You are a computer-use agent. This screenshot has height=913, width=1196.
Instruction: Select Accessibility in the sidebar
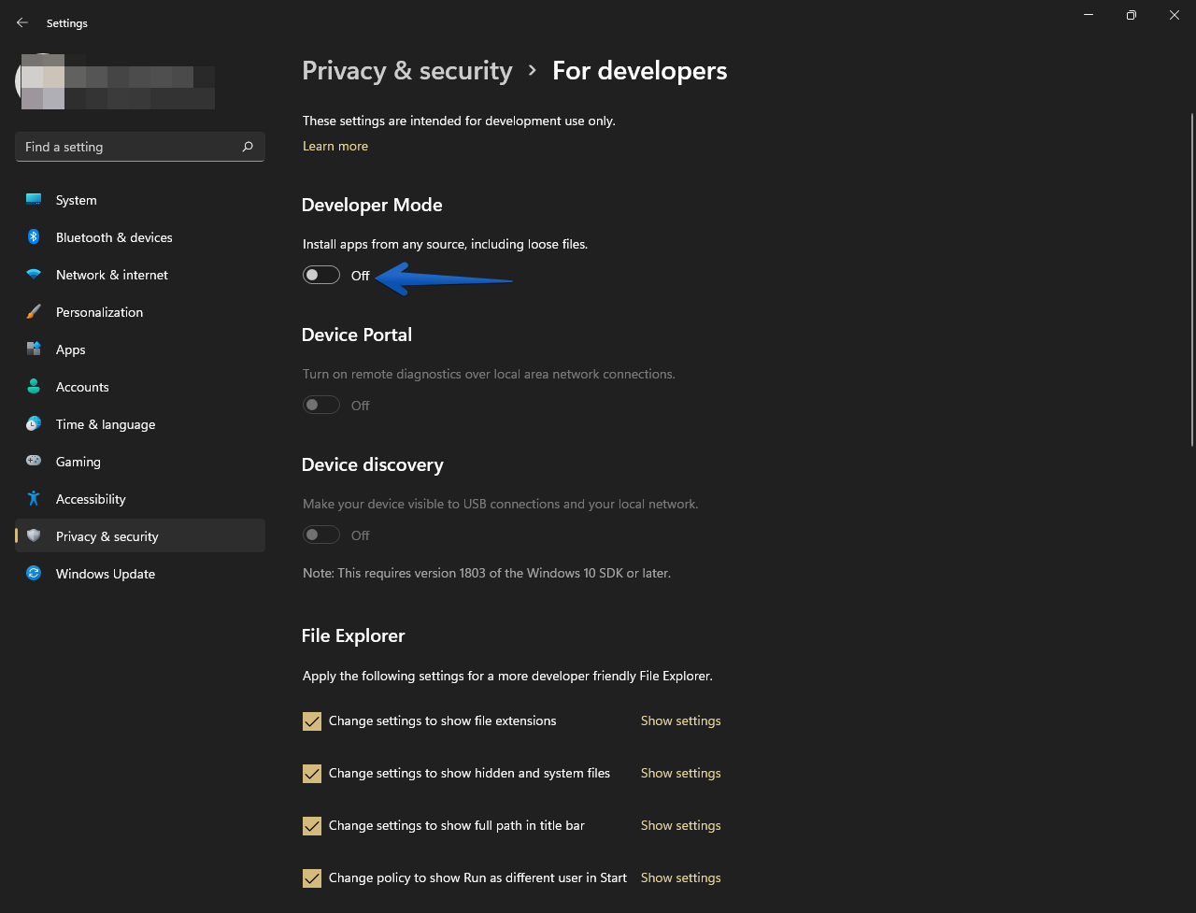click(140, 499)
